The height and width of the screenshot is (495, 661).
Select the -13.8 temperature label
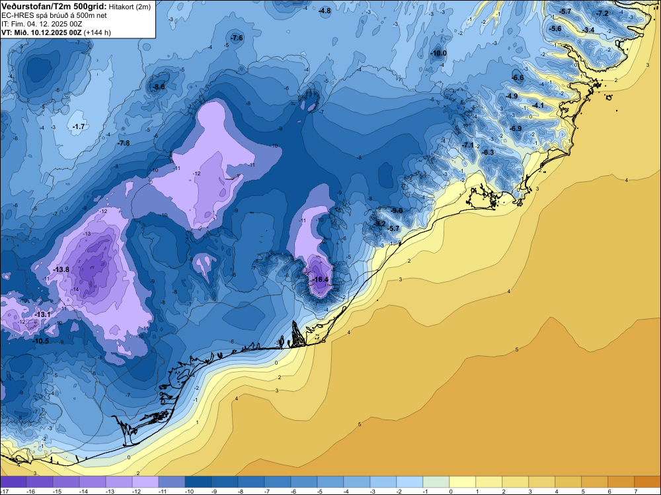[61, 269]
